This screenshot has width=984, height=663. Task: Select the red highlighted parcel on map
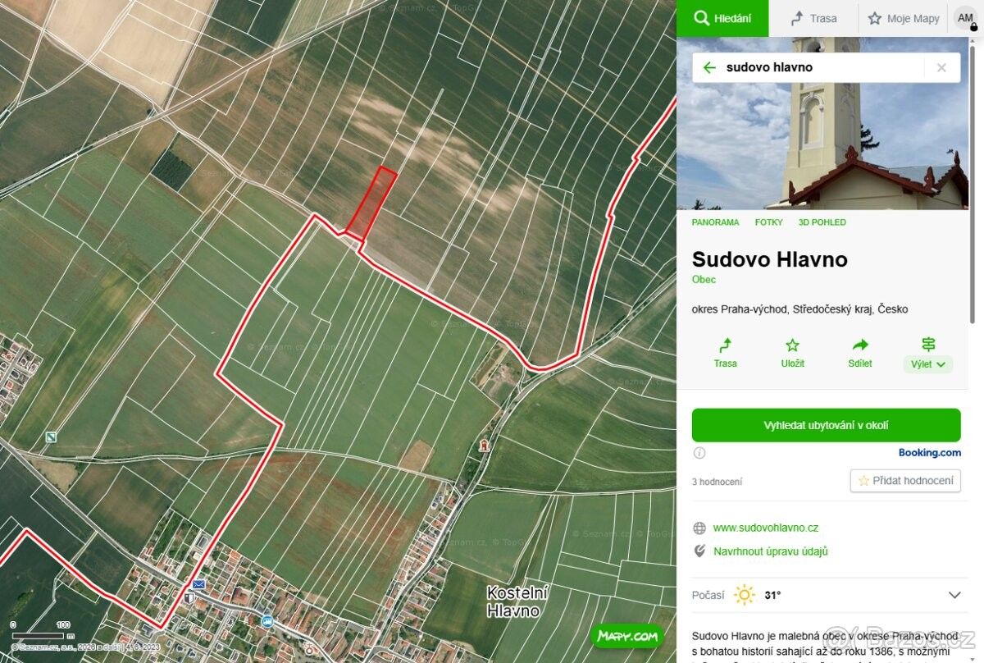point(371,203)
